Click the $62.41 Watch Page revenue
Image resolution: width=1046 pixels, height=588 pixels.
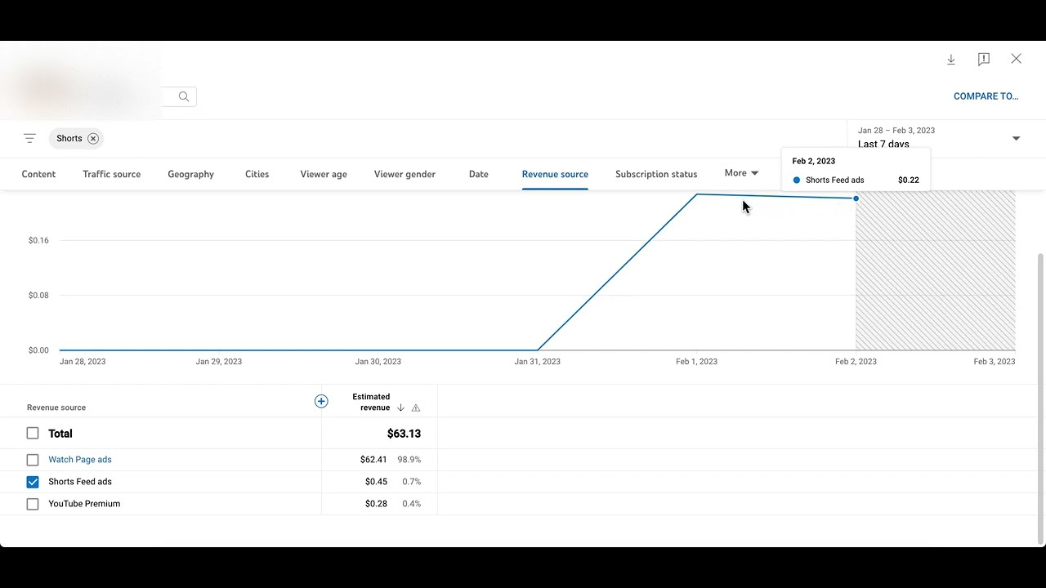373,460
